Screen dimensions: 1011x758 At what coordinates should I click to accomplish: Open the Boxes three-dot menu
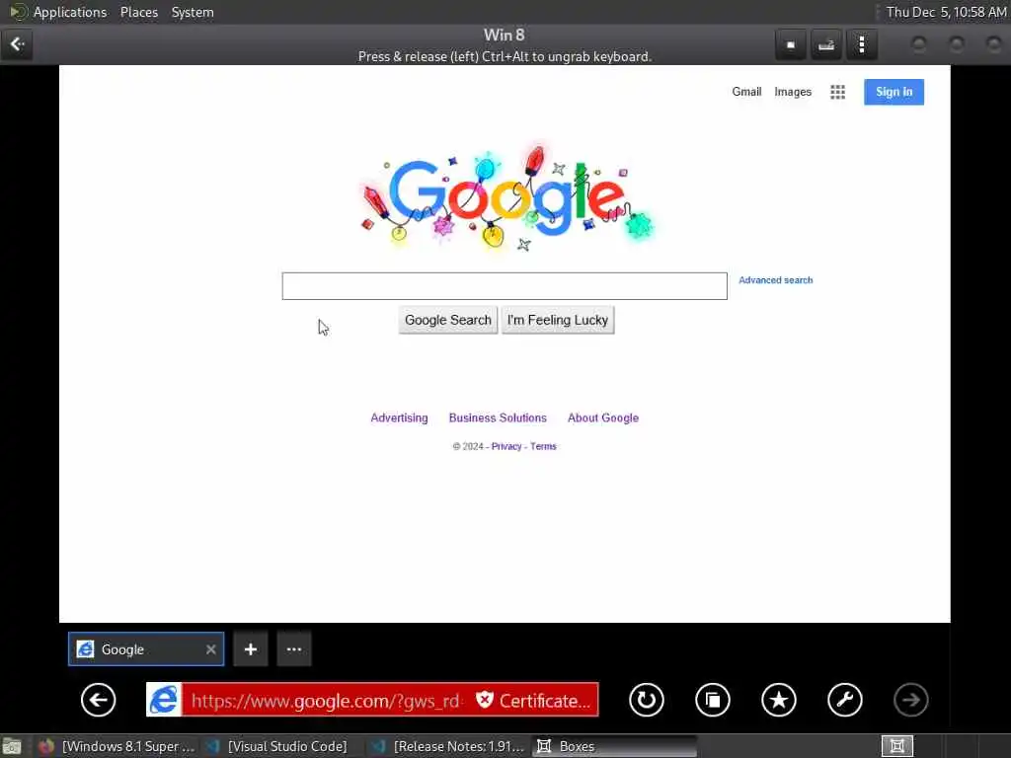(861, 44)
